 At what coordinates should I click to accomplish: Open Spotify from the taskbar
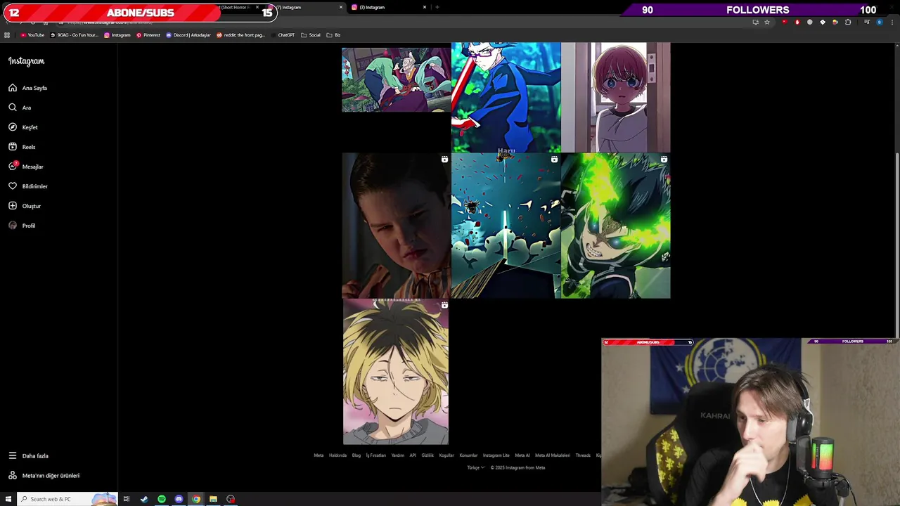(162, 499)
